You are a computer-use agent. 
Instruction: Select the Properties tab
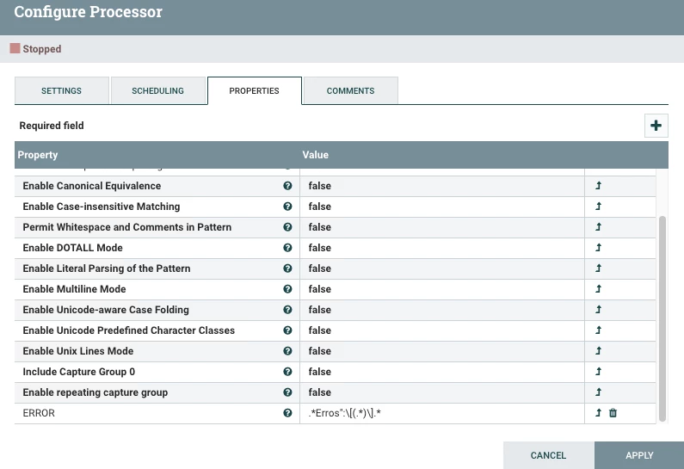point(255,90)
